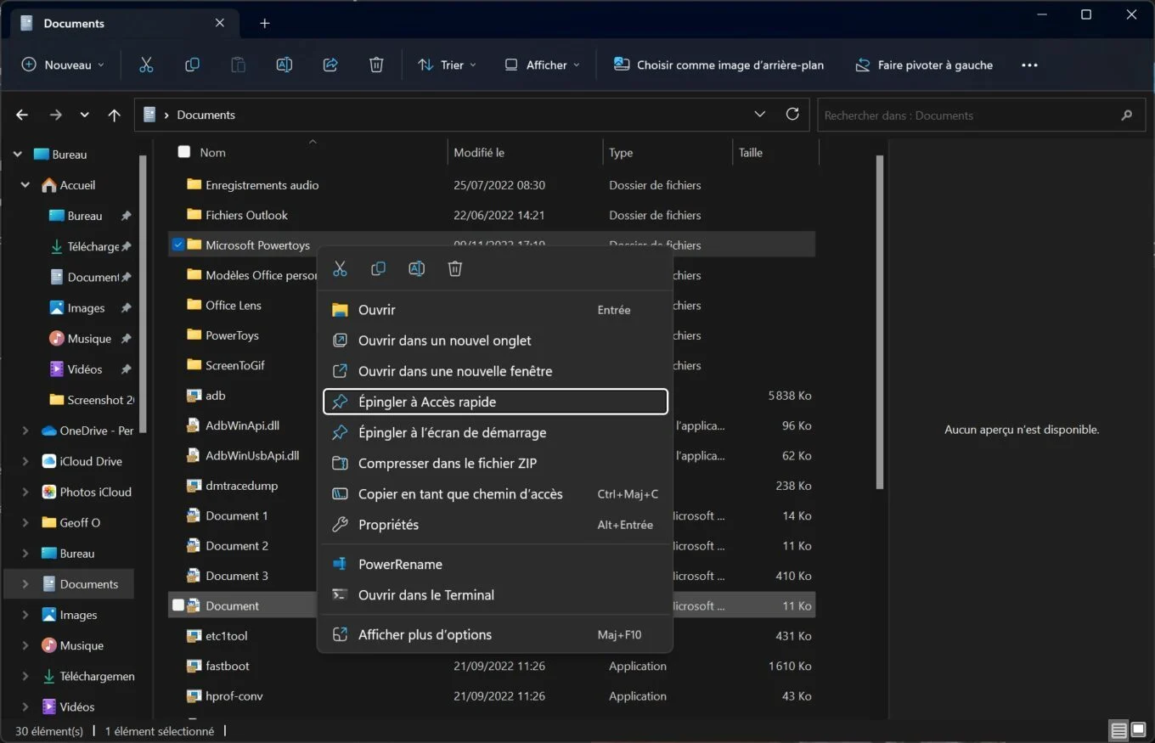Click the Cut scissors icon in the context menu

point(340,269)
